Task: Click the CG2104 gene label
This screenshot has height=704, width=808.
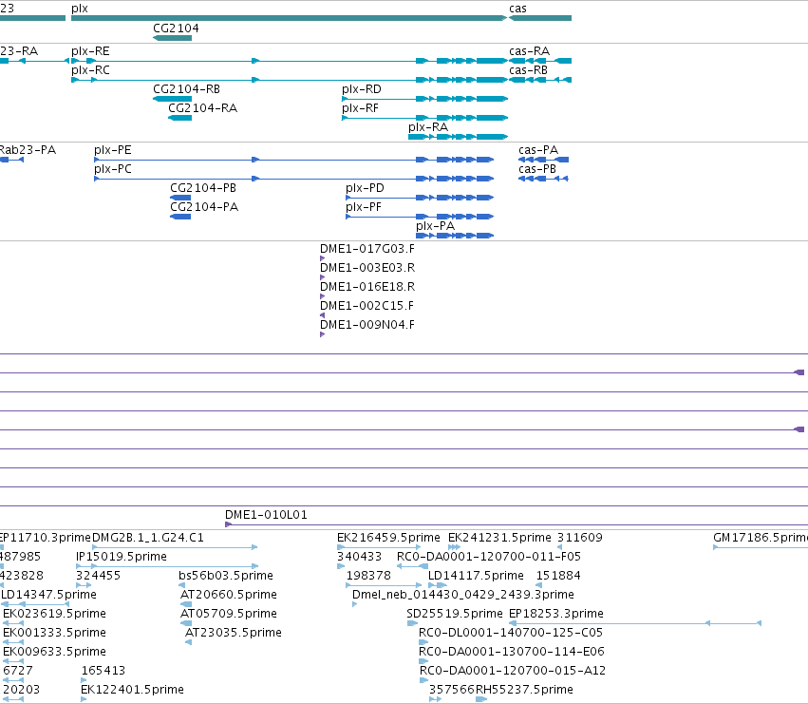Action: point(176,29)
